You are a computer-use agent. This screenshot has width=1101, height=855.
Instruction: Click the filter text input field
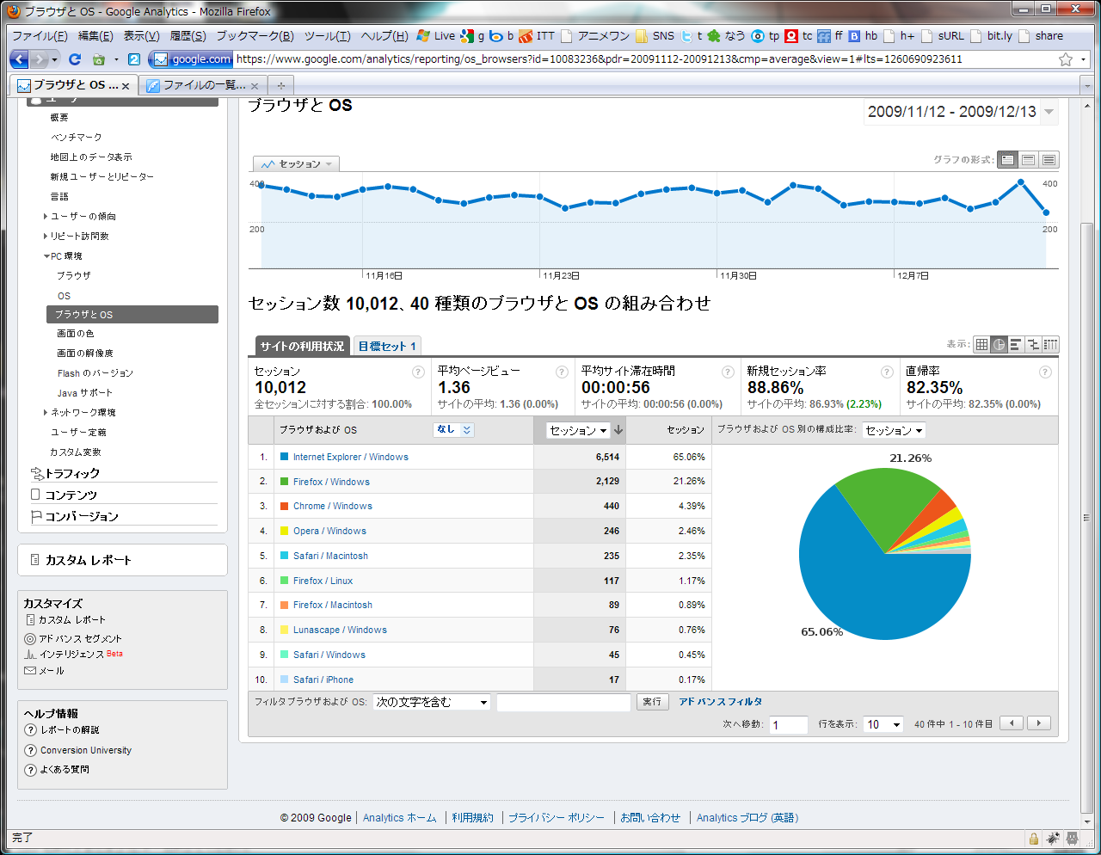click(x=563, y=702)
